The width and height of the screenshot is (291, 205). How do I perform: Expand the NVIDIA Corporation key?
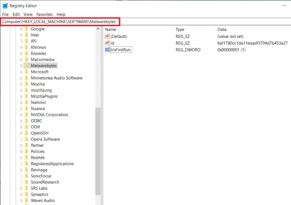[21, 115]
